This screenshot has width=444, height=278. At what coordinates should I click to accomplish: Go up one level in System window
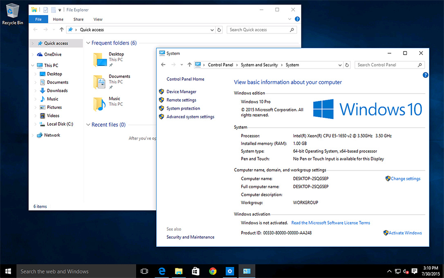pos(189,65)
